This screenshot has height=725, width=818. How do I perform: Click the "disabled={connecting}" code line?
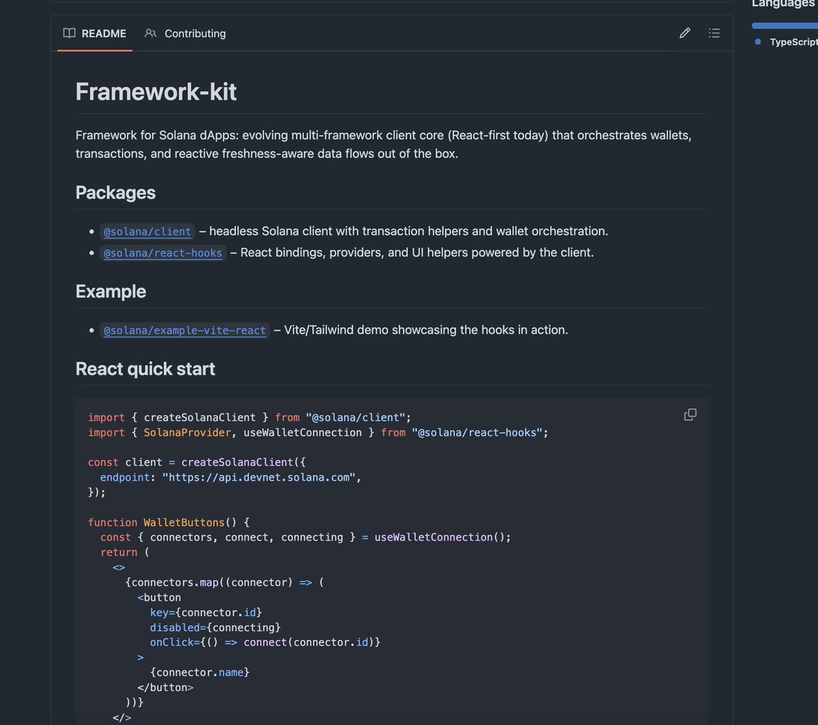coord(215,627)
